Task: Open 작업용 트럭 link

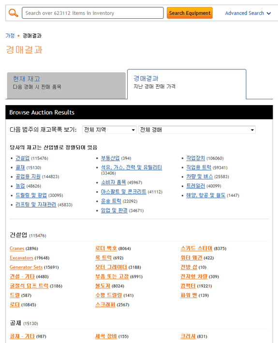Action: [x=199, y=167]
